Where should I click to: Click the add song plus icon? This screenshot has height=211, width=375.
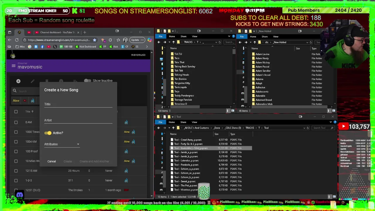click(18, 81)
